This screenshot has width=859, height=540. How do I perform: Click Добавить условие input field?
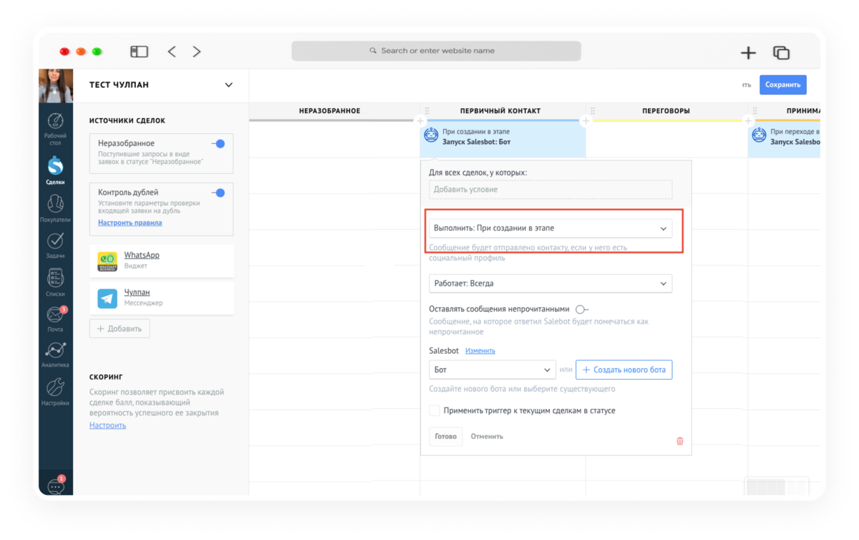(x=550, y=190)
